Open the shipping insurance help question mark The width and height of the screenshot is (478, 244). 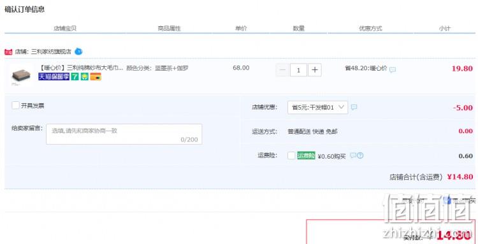click(360, 155)
